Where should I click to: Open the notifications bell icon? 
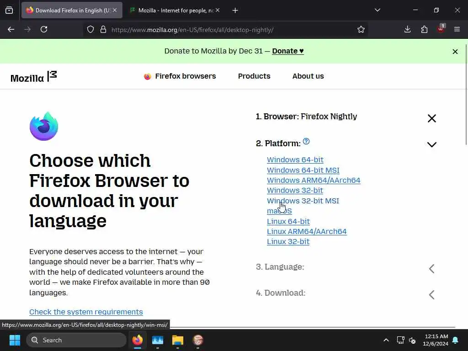[x=456, y=340]
